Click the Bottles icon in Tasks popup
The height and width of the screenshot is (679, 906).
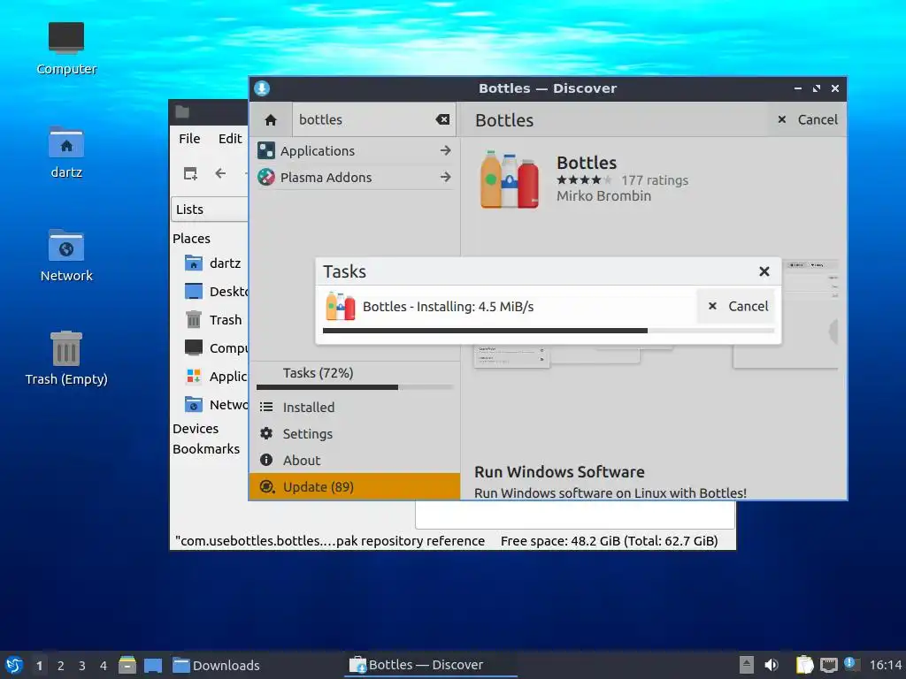[x=341, y=307]
